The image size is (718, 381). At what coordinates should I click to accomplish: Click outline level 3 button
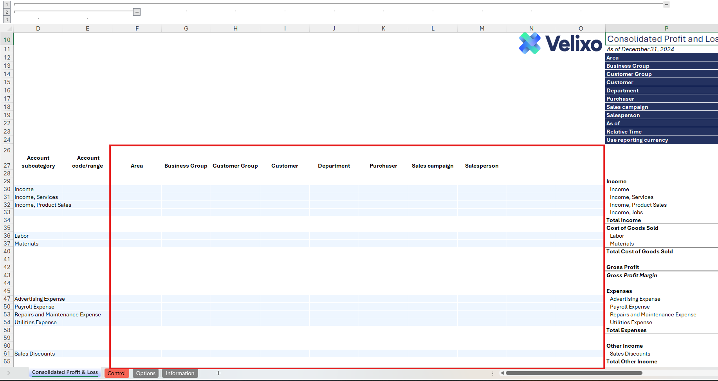[7, 20]
